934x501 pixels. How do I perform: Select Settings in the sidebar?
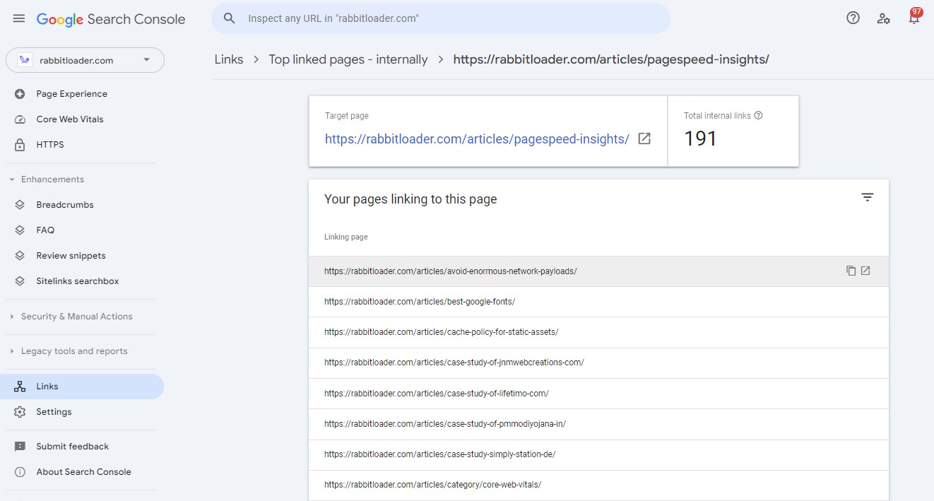coord(54,412)
